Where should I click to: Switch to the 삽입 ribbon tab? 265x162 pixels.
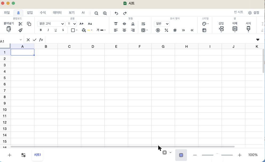point(30,13)
